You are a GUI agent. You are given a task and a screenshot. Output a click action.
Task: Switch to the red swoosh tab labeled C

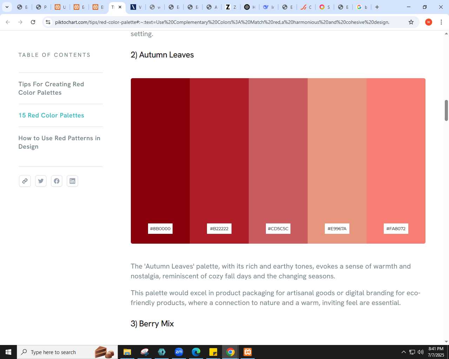pos(306,7)
